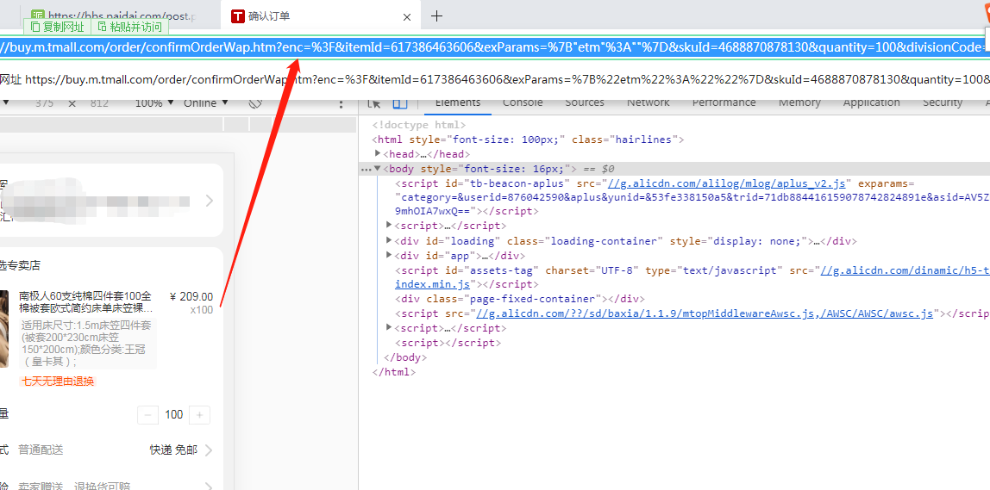
Task: Click the product thumbnail image
Action: pyautogui.click(x=3, y=329)
